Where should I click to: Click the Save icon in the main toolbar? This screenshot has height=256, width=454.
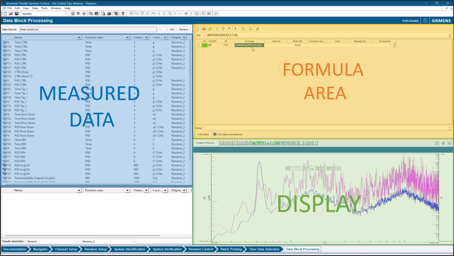[17, 13]
